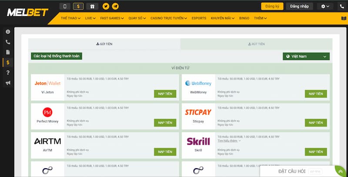
Task: Switch to the RÚT TIỀN tab
Action: point(256,44)
